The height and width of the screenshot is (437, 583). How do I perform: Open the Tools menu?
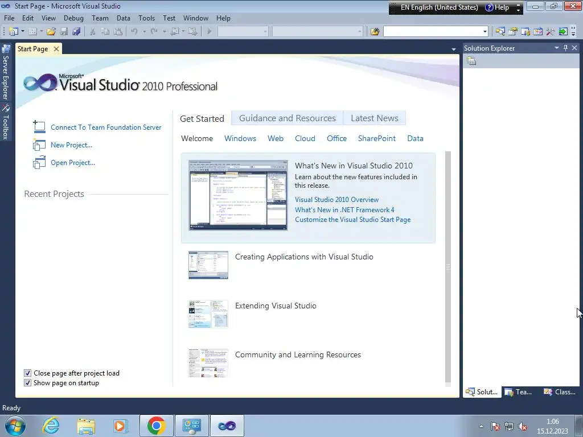(x=146, y=18)
